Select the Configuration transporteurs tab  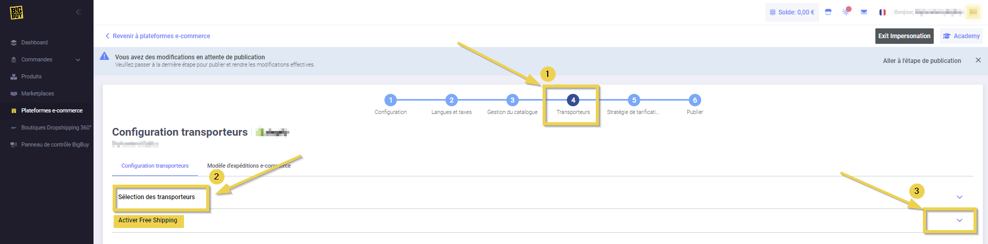pos(155,166)
